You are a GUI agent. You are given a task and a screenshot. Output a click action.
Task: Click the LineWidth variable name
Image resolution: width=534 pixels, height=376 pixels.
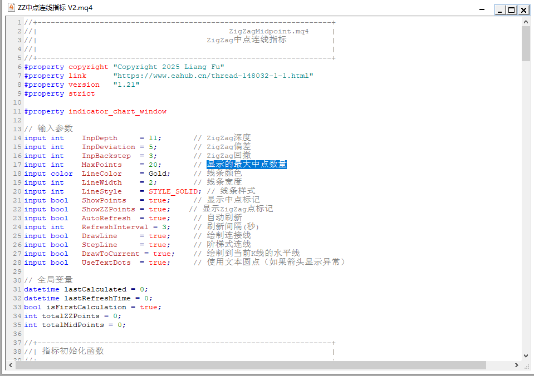101,182
